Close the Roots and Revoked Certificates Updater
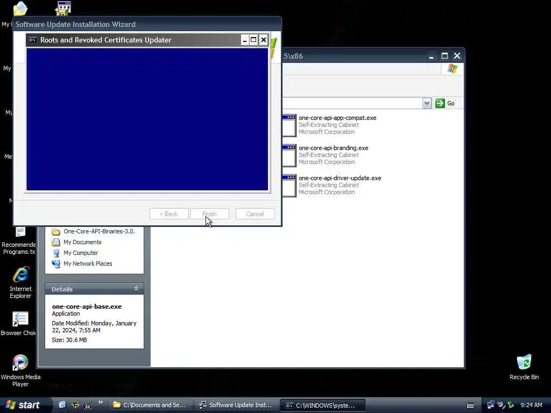This screenshot has height=413, width=551. pos(264,40)
